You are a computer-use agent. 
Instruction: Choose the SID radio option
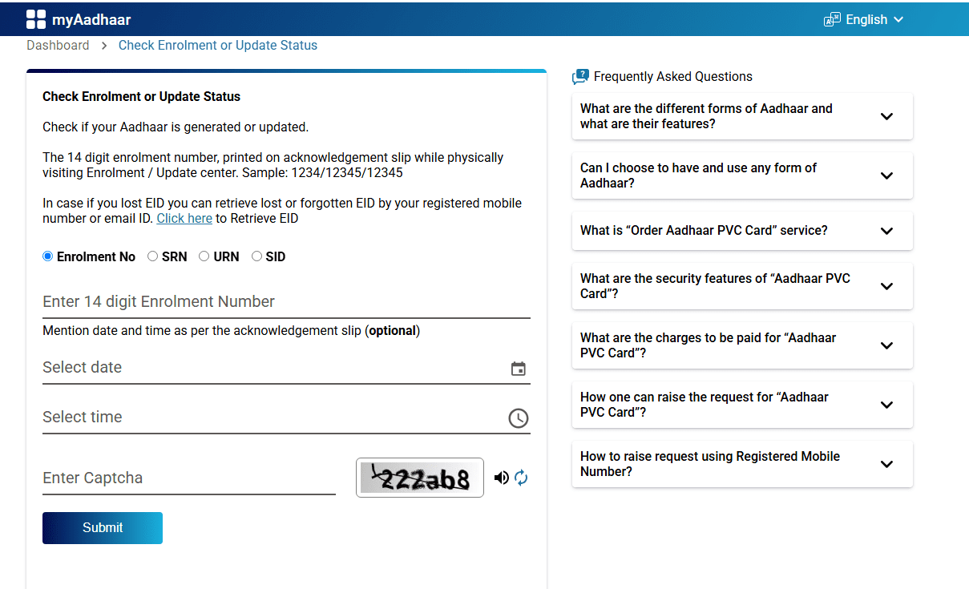pyautogui.click(x=256, y=256)
